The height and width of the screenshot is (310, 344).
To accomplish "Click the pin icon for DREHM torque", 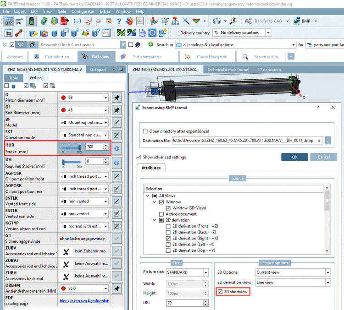I will pos(117,288).
